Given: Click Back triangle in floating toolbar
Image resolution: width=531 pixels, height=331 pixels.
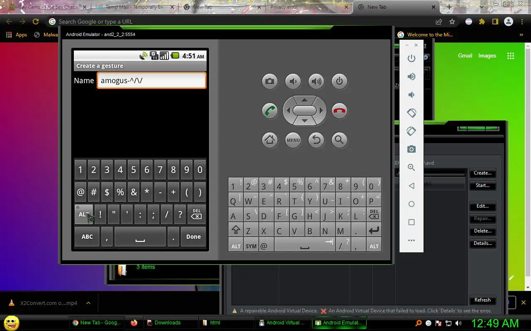Looking at the screenshot, I should click(411, 186).
